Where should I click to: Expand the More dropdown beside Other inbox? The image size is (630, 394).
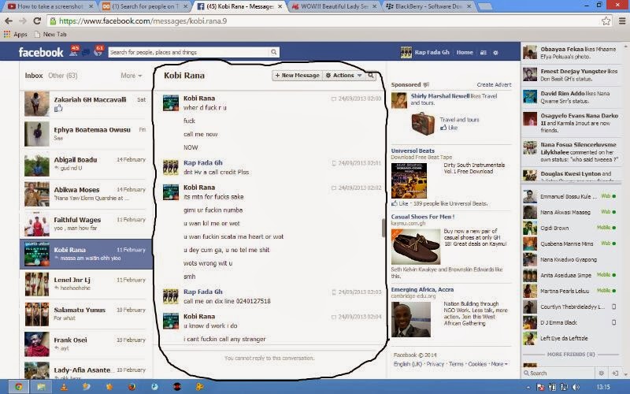point(132,76)
